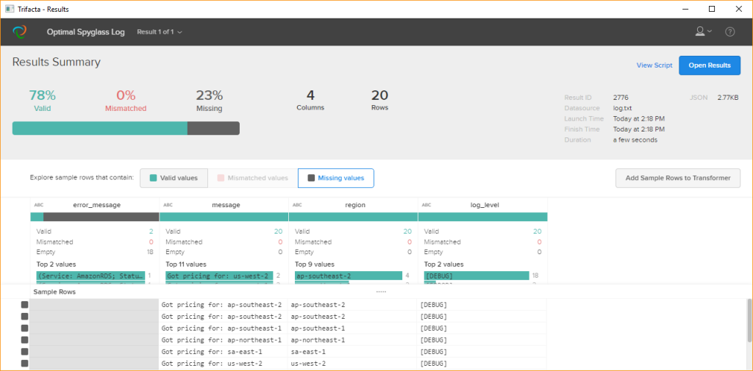This screenshot has height=371, width=753.
Task: Click missing marker for sa-east-1 sample row
Action: [24, 352]
